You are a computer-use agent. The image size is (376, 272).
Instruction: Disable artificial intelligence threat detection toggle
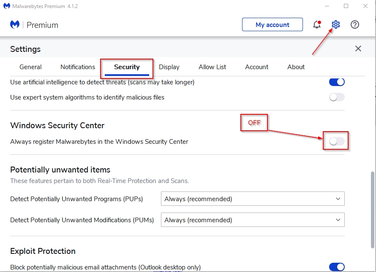pos(337,82)
